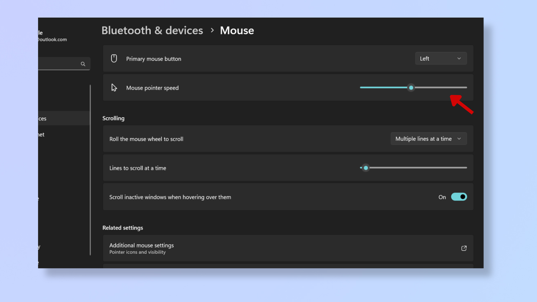
Task: Click the mouse icon beside Primary mouse button
Action: click(x=114, y=58)
